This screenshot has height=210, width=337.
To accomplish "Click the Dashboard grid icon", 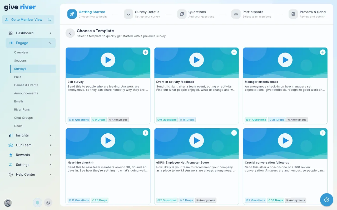I will pos(11,33).
